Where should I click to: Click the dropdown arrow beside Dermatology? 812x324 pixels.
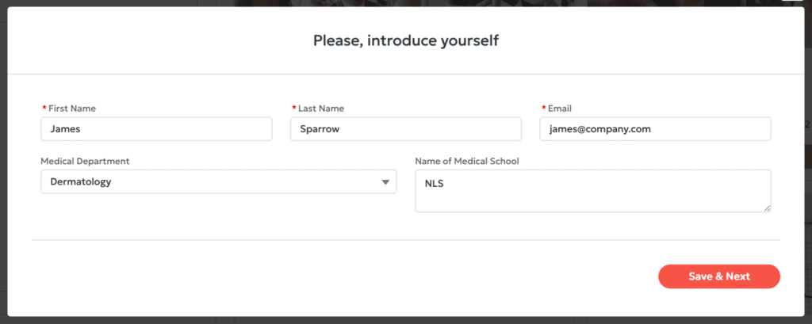(385, 182)
